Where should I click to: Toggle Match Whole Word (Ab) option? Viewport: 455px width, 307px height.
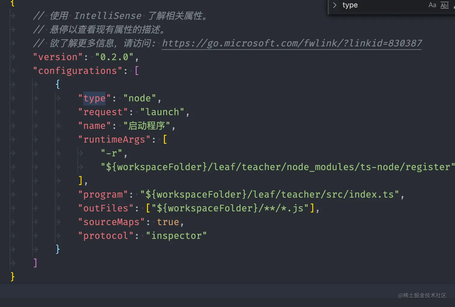tap(444, 5)
